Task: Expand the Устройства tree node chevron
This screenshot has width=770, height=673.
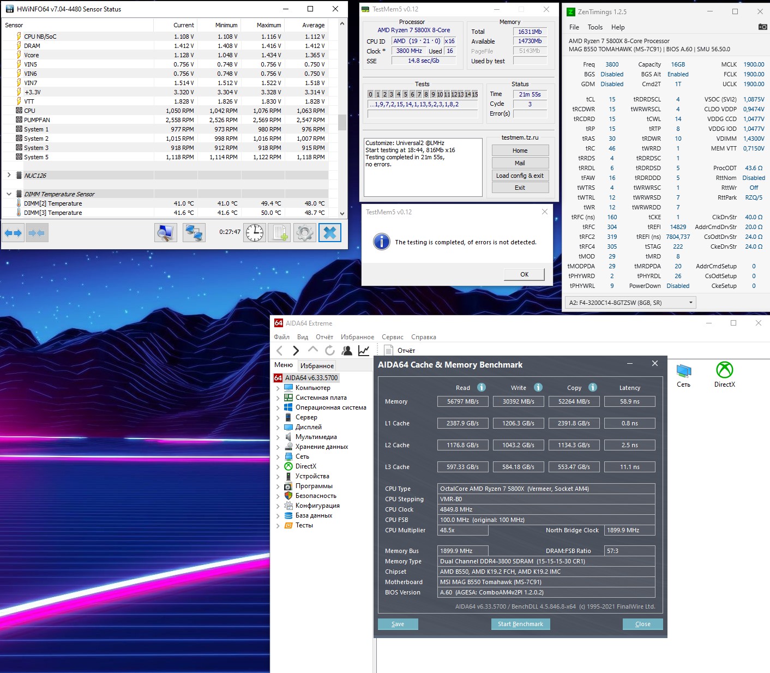Action: pyautogui.click(x=278, y=477)
